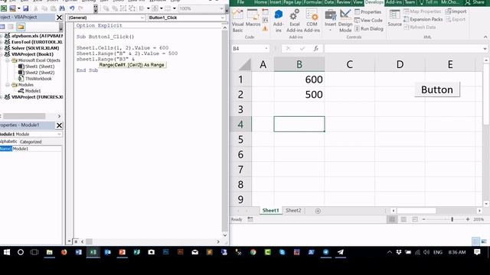Image resolution: width=490 pixels, height=275 pixels.
Task: Open COM Add-ins dialog
Action: click(312, 21)
